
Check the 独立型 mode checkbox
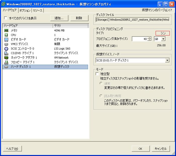(x=97, y=74)
